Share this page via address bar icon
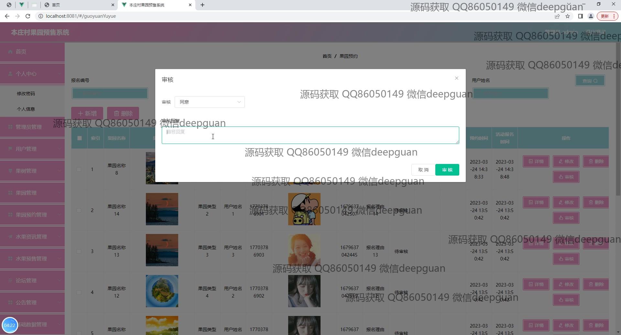Viewport: 621px width, 335px height. [557, 16]
